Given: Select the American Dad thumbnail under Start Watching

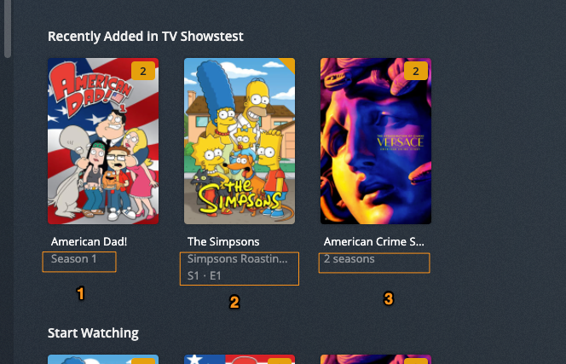Looking at the screenshot, I should click(x=240, y=359).
